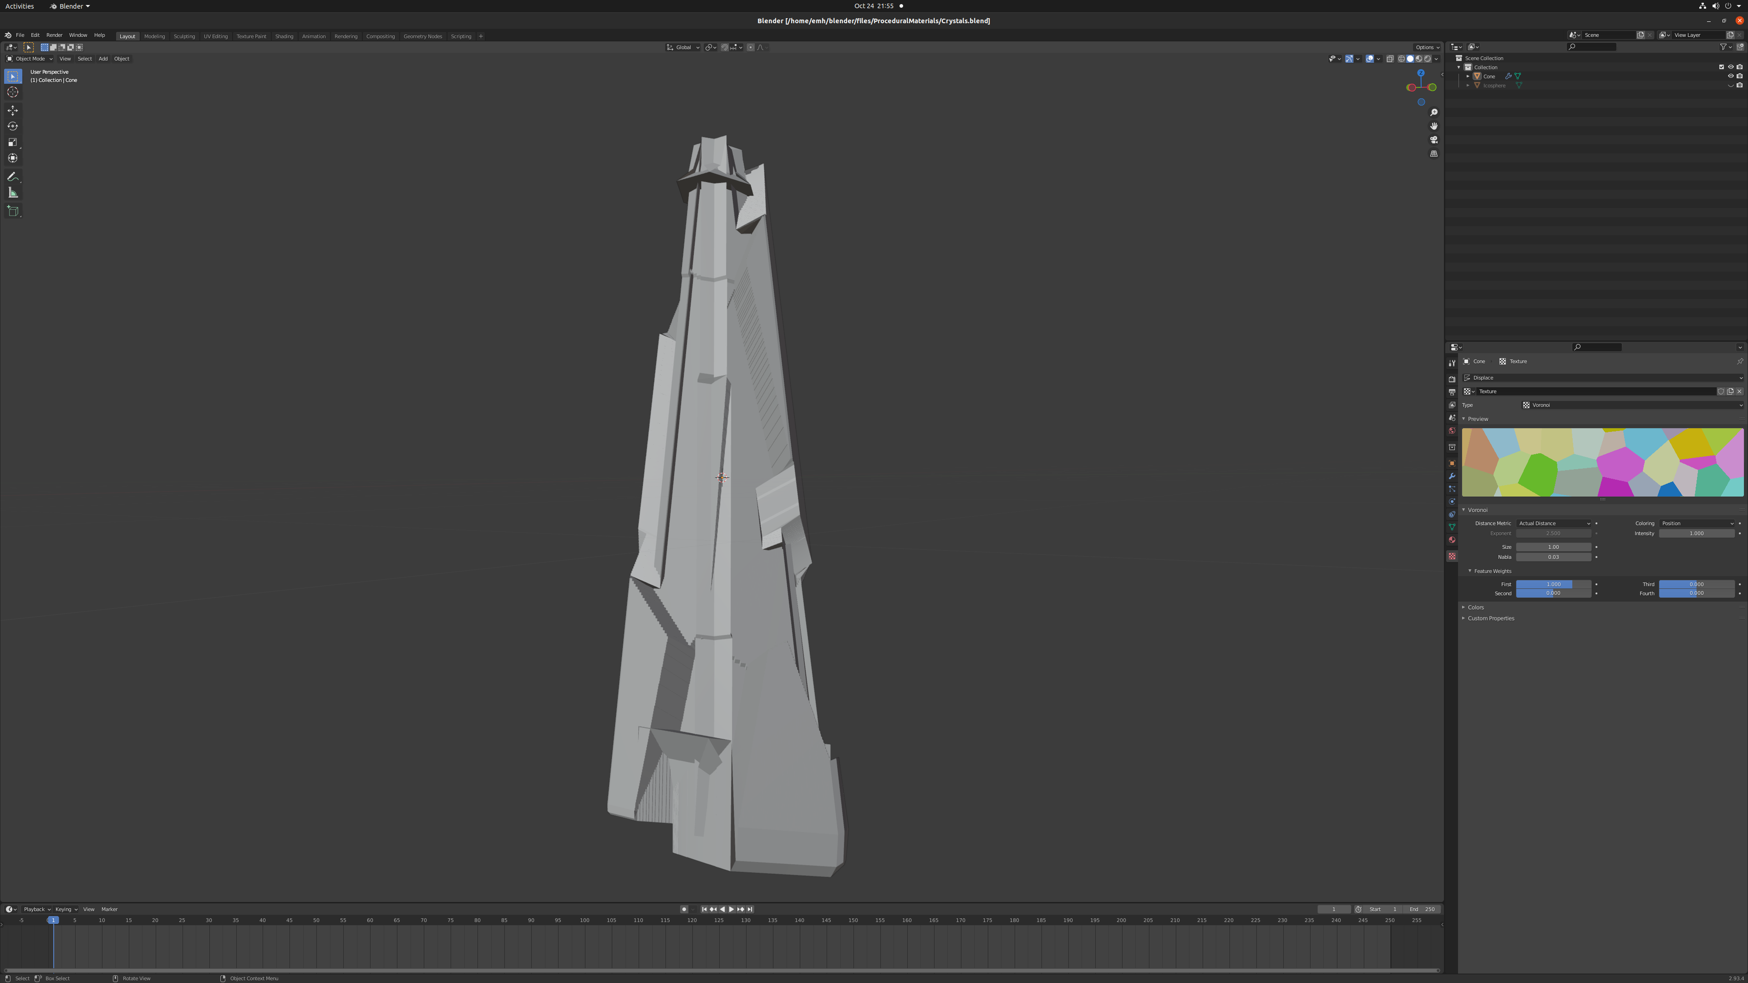1748x983 pixels.
Task: Open the Material properties sphere icon
Action: pyautogui.click(x=1452, y=540)
